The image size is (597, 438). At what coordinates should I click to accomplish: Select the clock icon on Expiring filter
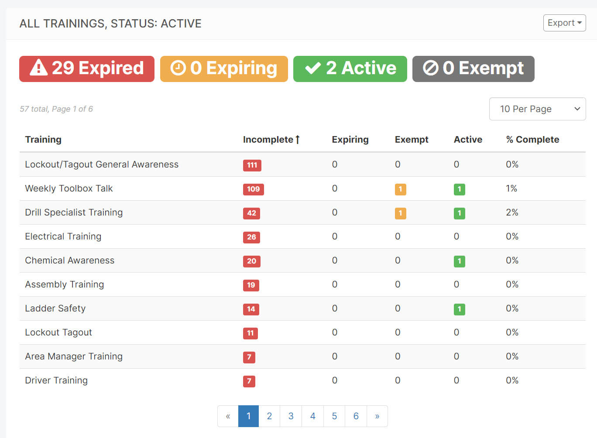point(179,68)
